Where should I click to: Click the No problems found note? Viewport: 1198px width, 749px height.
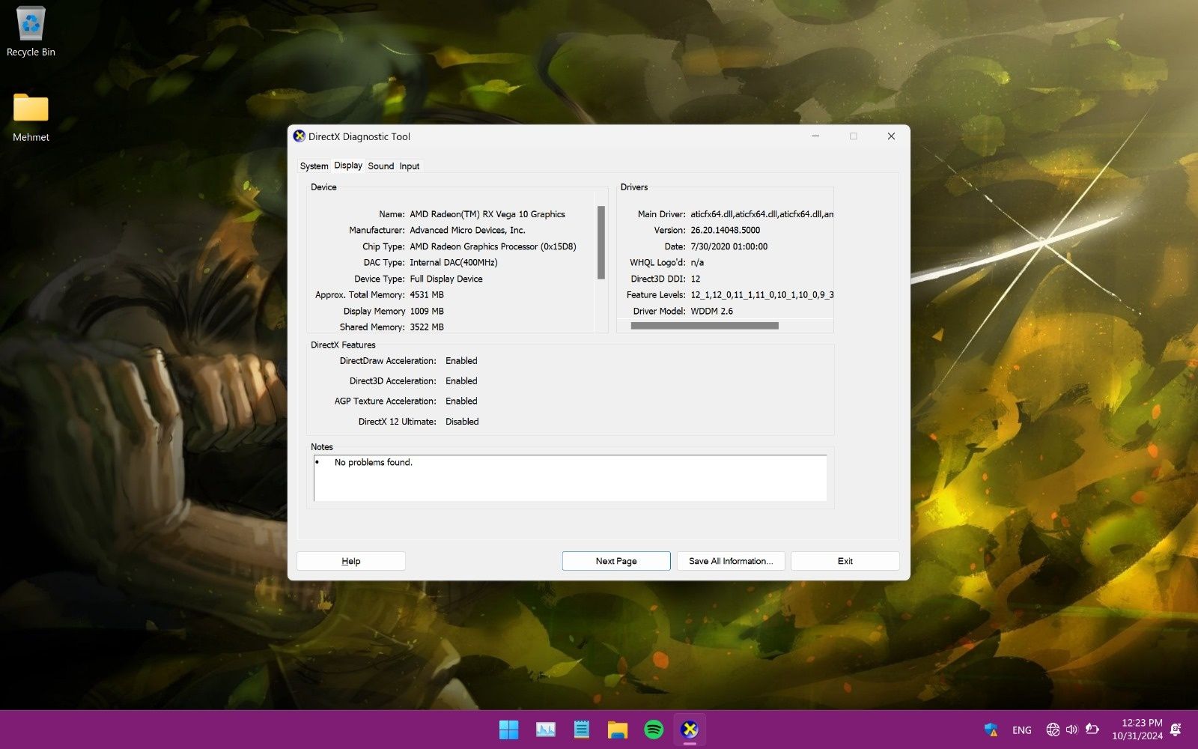373,463
